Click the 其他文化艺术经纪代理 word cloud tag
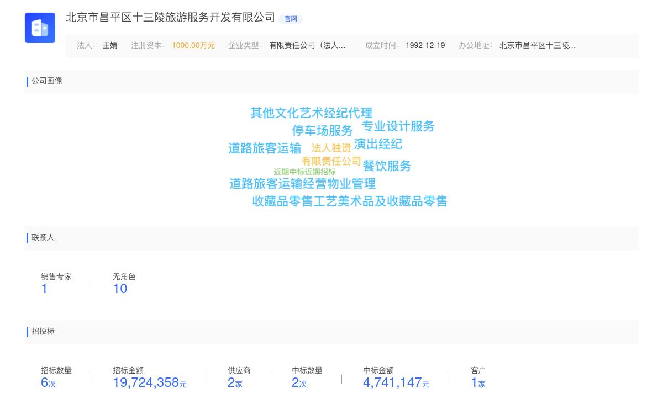The height and width of the screenshot is (415, 663). (311, 113)
